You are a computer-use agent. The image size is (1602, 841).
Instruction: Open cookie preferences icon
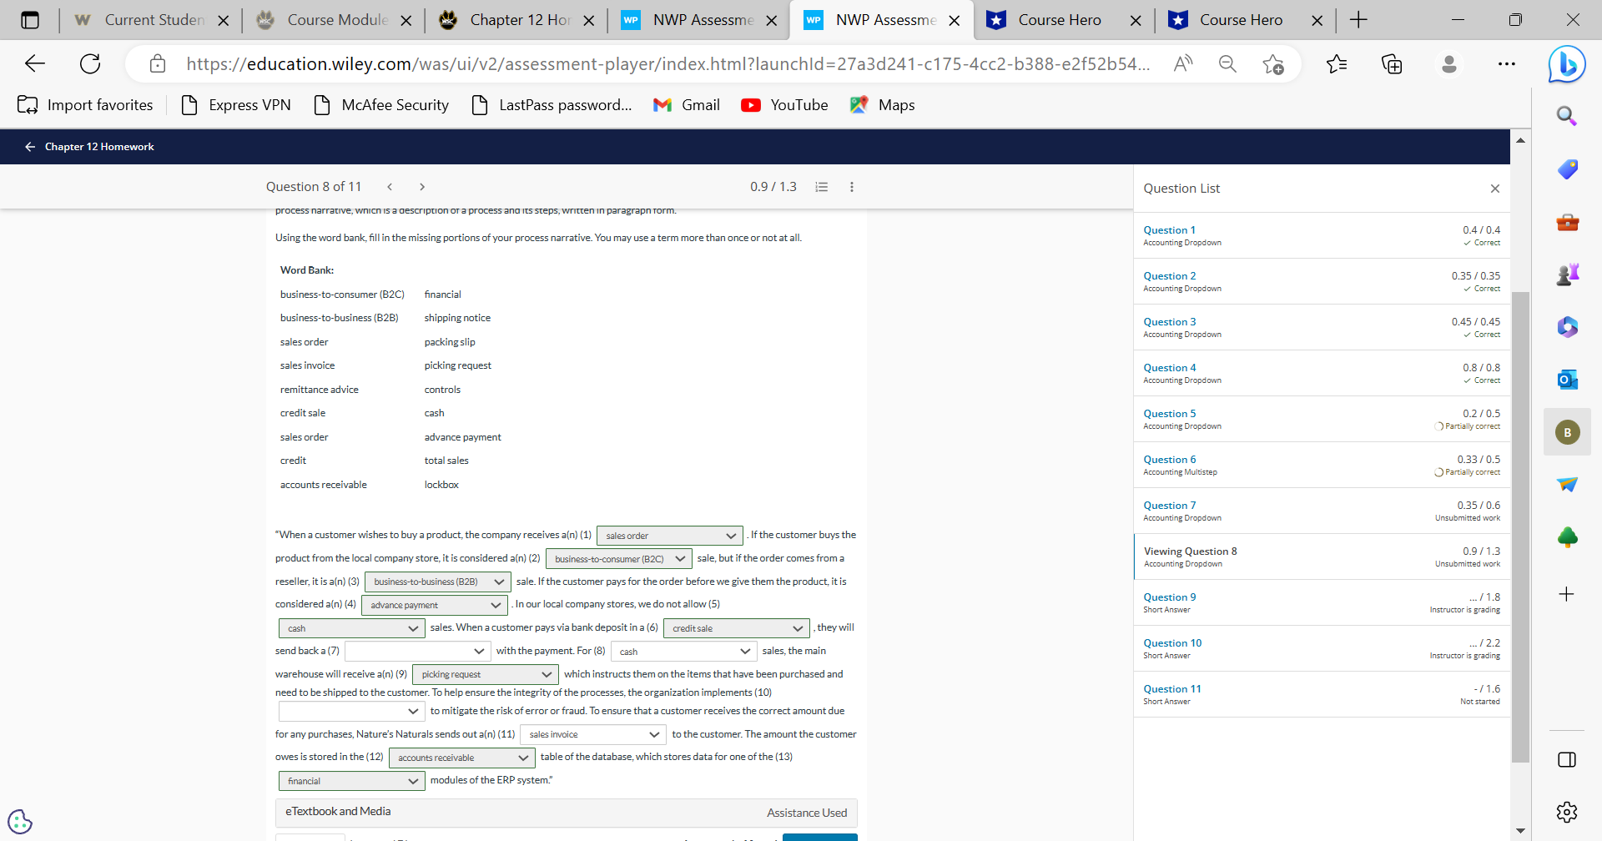(x=20, y=822)
